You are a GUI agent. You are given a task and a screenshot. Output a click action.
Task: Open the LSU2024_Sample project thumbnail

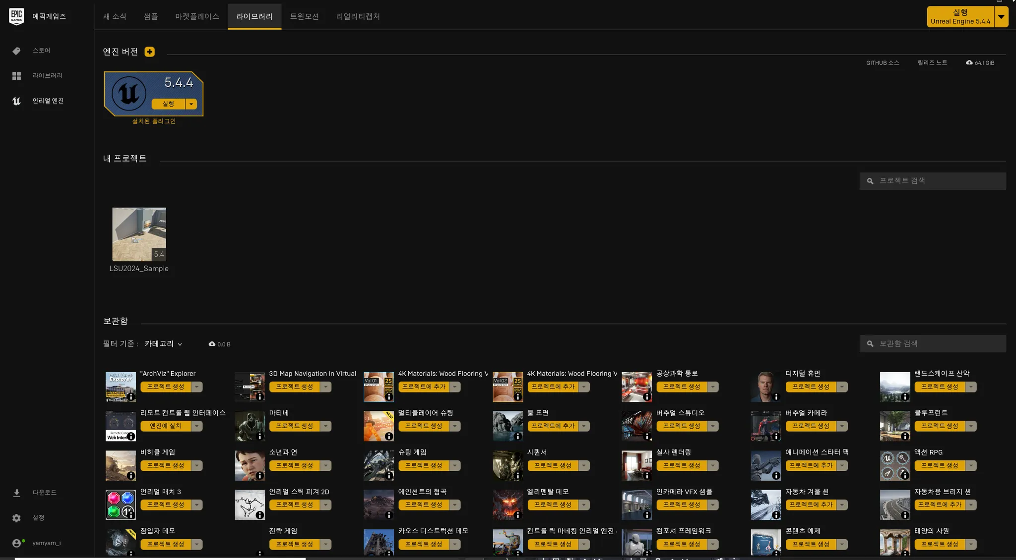click(x=139, y=234)
